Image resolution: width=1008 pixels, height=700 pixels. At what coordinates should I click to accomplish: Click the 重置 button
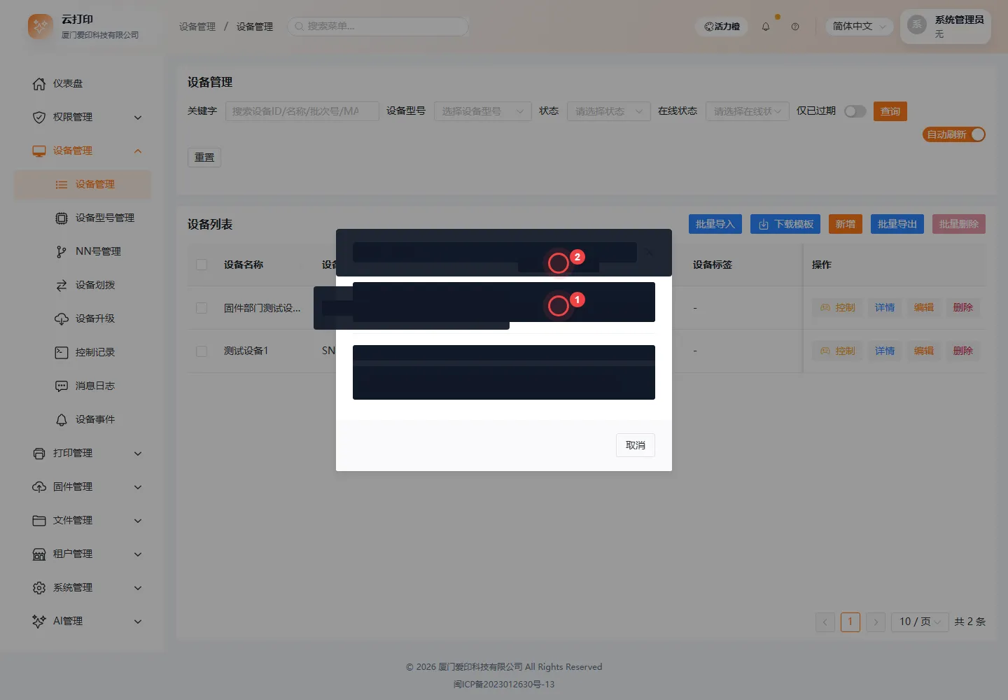coord(204,157)
